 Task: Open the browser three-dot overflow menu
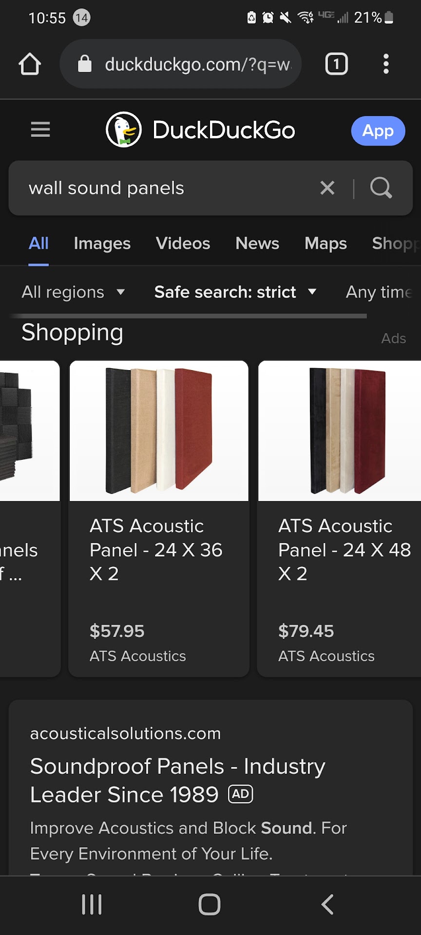[386, 64]
